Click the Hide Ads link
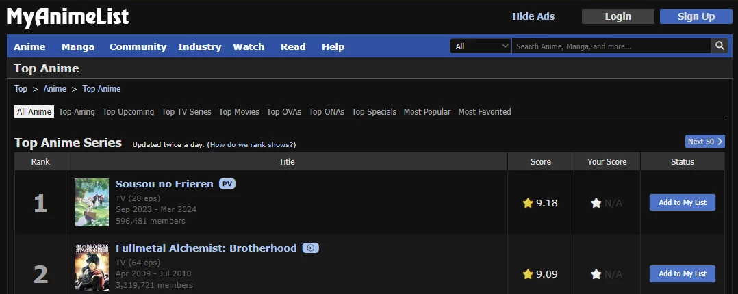Screen dimensions: 738x294 tap(533, 16)
